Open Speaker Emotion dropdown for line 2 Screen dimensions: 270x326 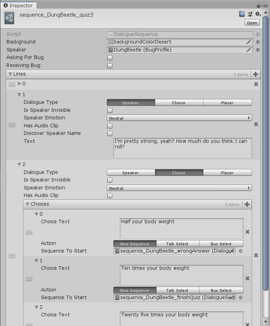[179, 188]
